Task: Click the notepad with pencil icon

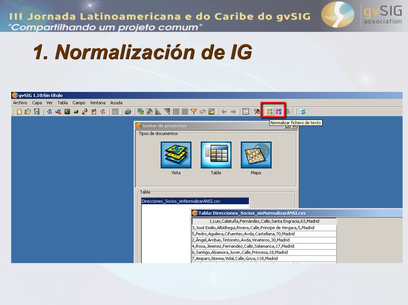Action: point(94,112)
